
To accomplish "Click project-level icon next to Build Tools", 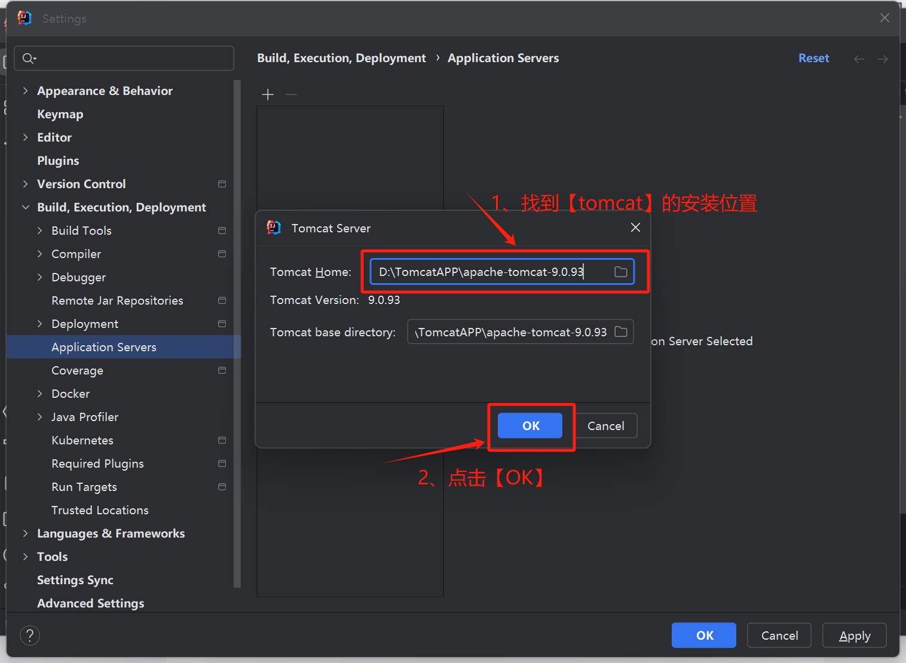I will [x=222, y=231].
